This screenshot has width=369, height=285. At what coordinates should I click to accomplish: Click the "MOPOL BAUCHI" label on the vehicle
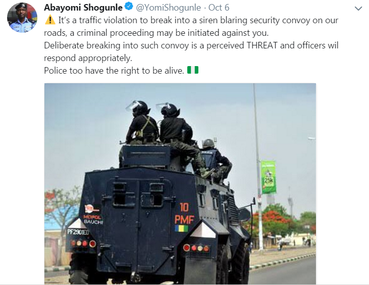93,219
